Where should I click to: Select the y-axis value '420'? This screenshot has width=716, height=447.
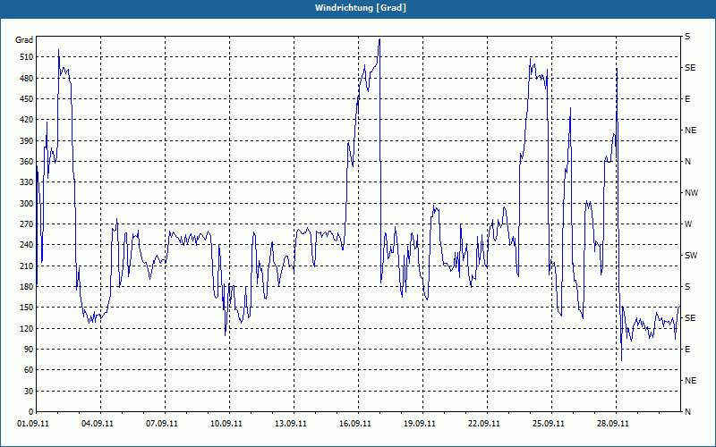click(x=27, y=120)
